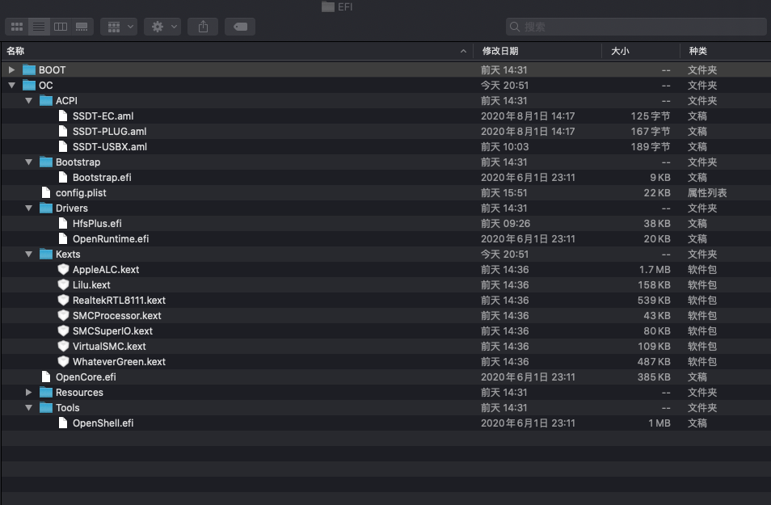
Task: Open the group-by arrangement dropdown
Action: [x=119, y=27]
